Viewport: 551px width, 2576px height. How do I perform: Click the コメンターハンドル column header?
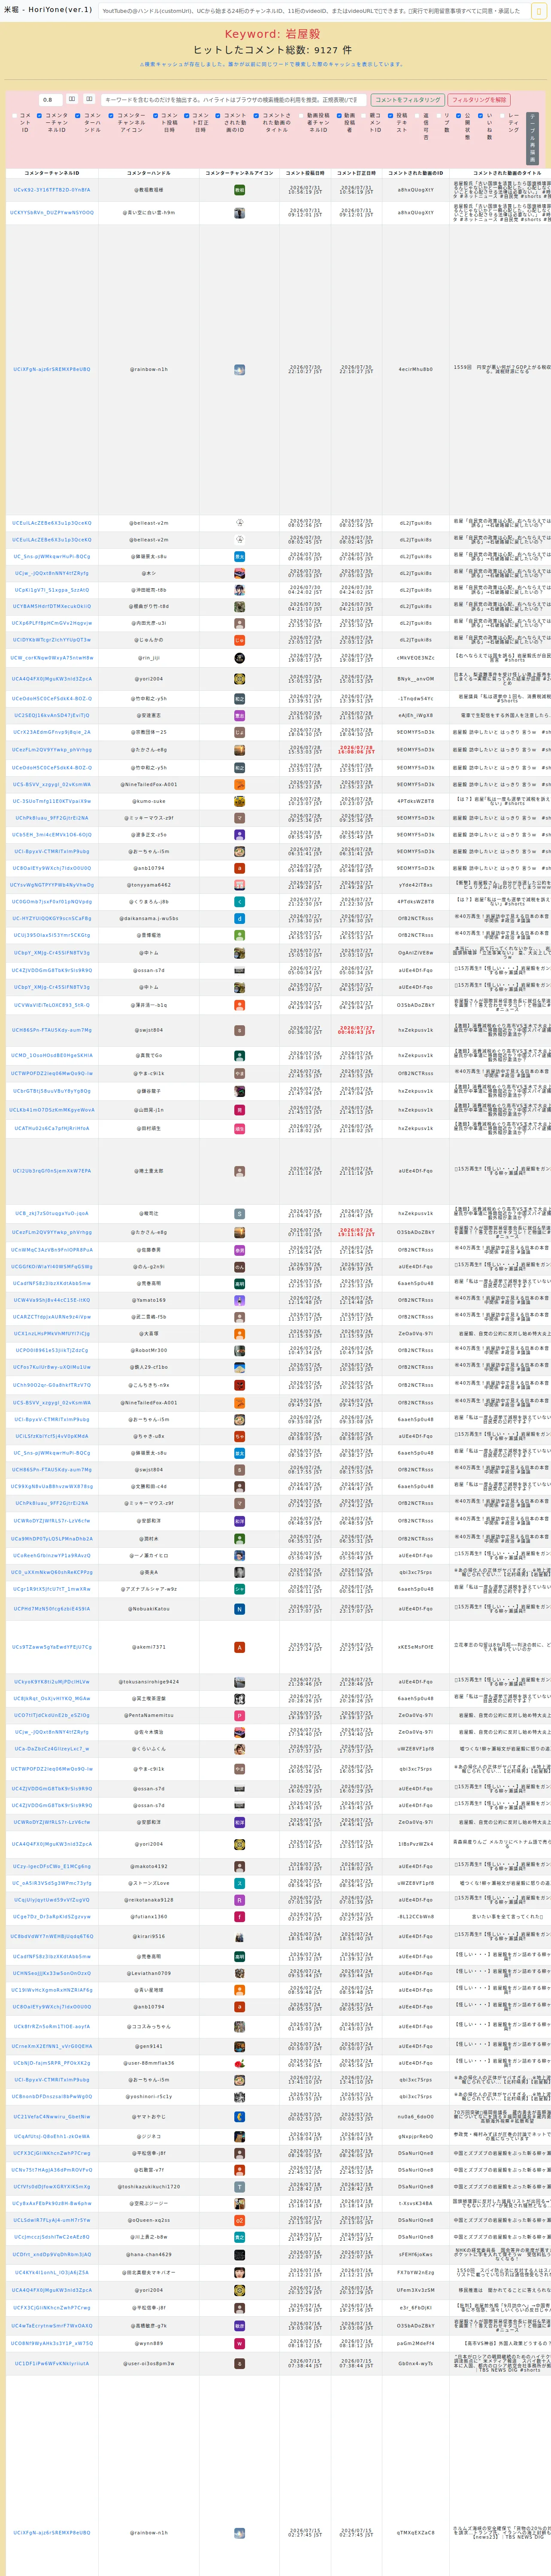coord(149,173)
